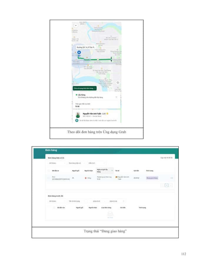Tap the recenter location crosshair icon
Viewport: 206px width, 267px height.
[x=118, y=83]
